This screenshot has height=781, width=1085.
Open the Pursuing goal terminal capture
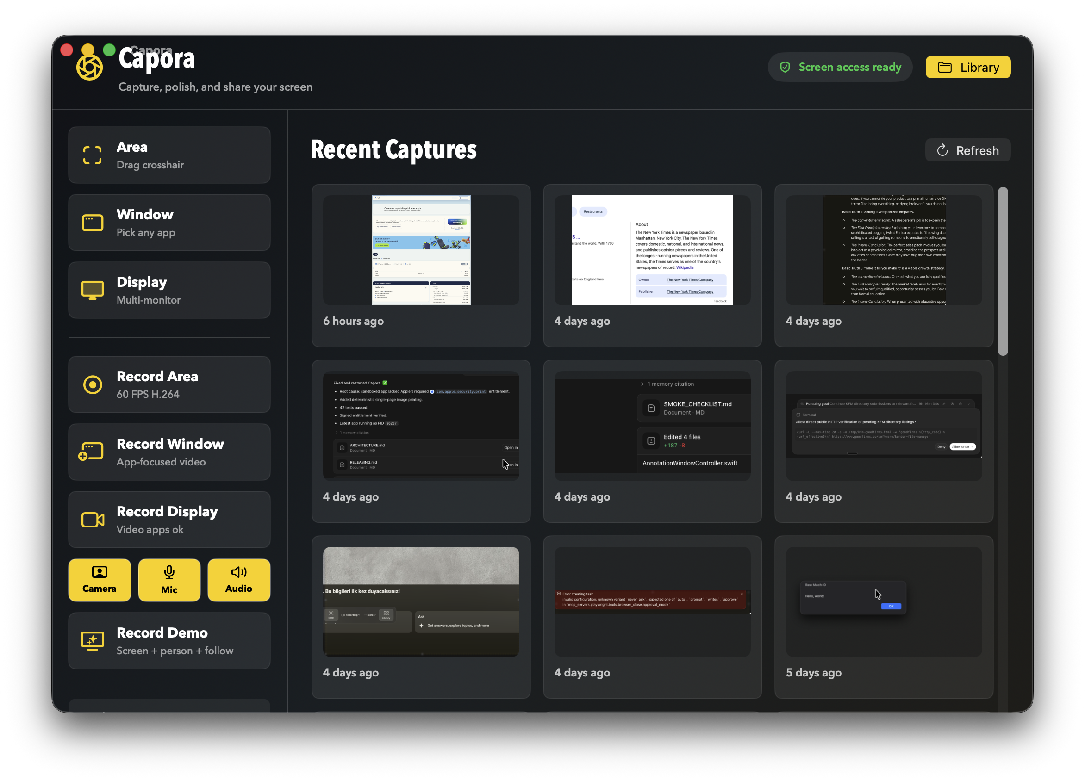pos(884,441)
